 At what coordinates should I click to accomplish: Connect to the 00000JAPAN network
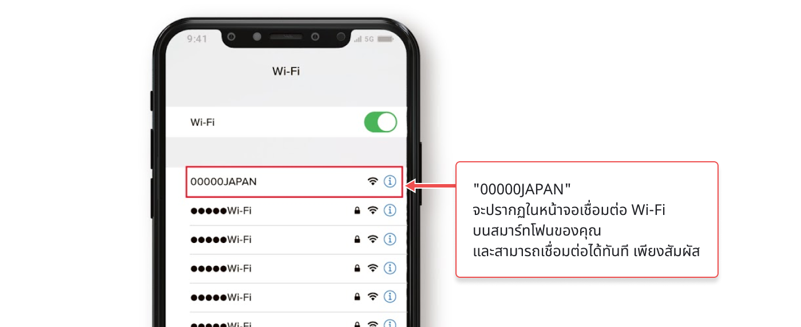tap(294, 182)
